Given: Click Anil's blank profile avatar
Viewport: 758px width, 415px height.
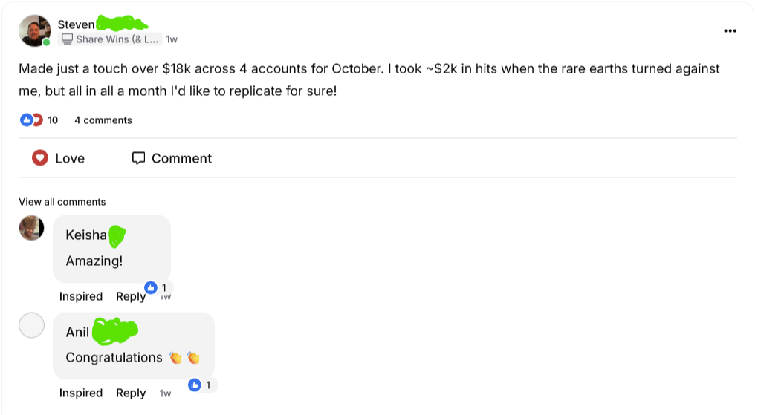Looking at the screenshot, I should click(x=31, y=325).
